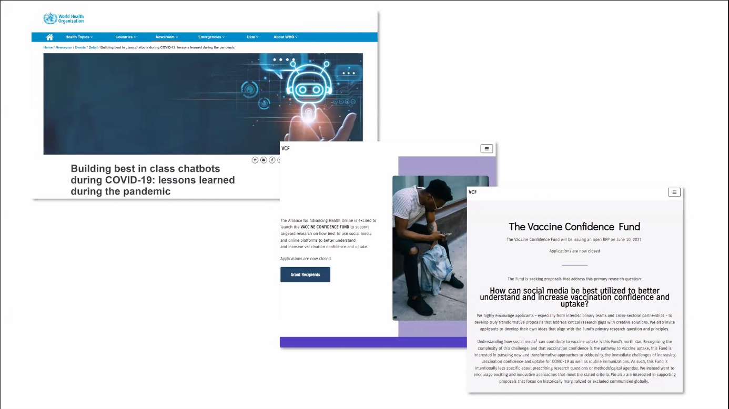729x409 pixels.
Task: Open hamburger menu on the VCF photo page
Action: [x=487, y=149]
